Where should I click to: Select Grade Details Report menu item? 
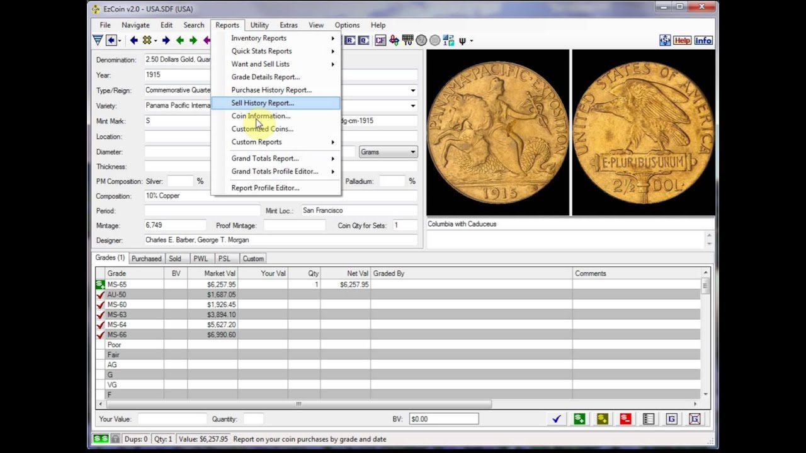pos(276,77)
